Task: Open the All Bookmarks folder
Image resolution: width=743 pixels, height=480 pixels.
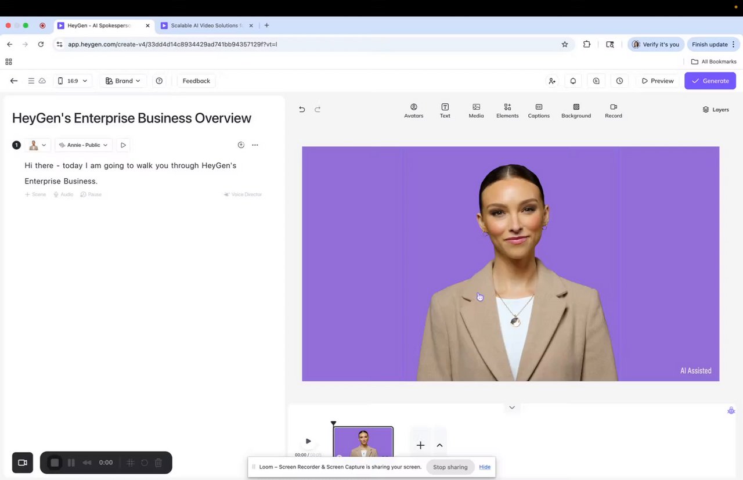Action: [713, 62]
